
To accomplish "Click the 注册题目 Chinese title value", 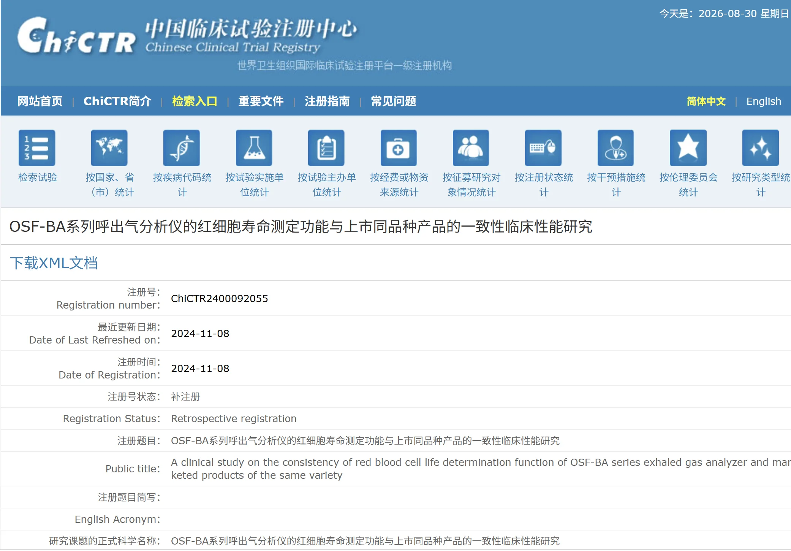I will pos(365,441).
